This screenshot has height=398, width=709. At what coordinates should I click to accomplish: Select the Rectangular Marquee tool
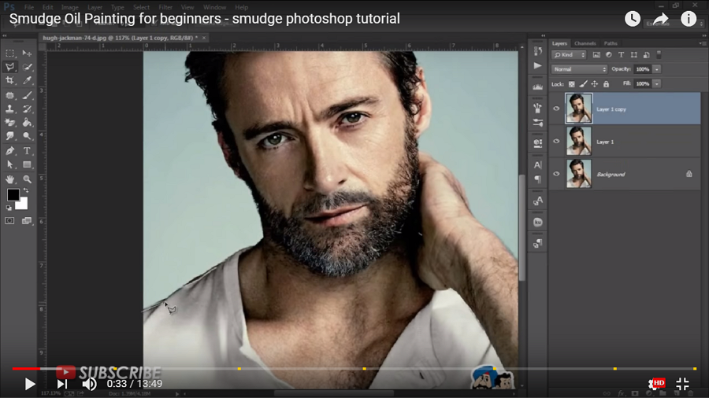pyautogui.click(x=9, y=53)
